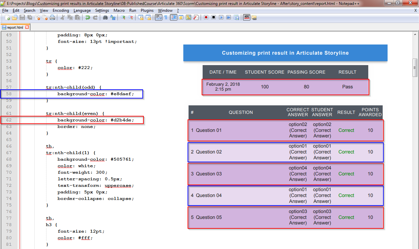
Task: Start macro recording with red circle
Action: [206, 17]
